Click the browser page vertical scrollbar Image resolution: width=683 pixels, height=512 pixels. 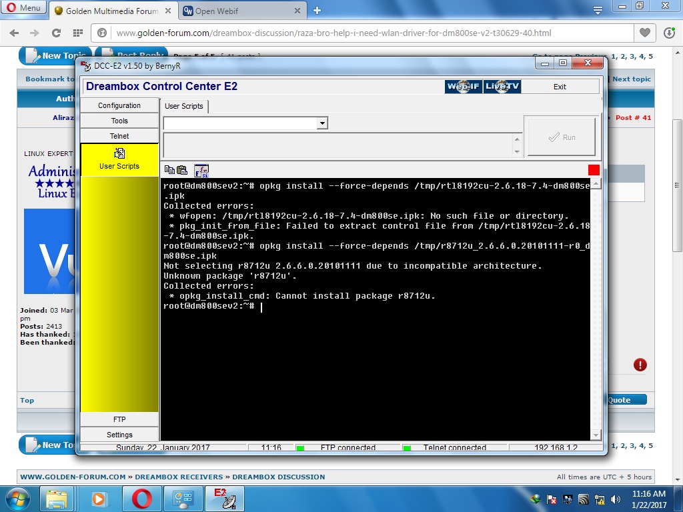point(677,185)
